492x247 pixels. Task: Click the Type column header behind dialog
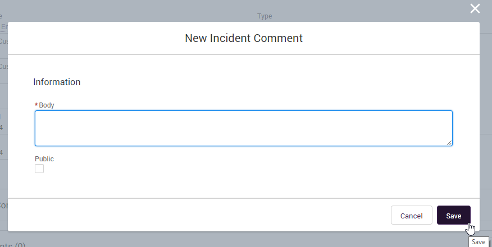tap(265, 16)
